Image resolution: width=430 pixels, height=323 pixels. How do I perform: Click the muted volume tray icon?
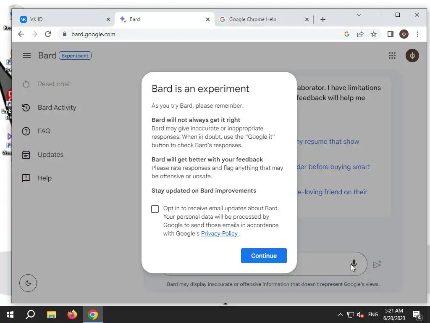click(361, 315)
